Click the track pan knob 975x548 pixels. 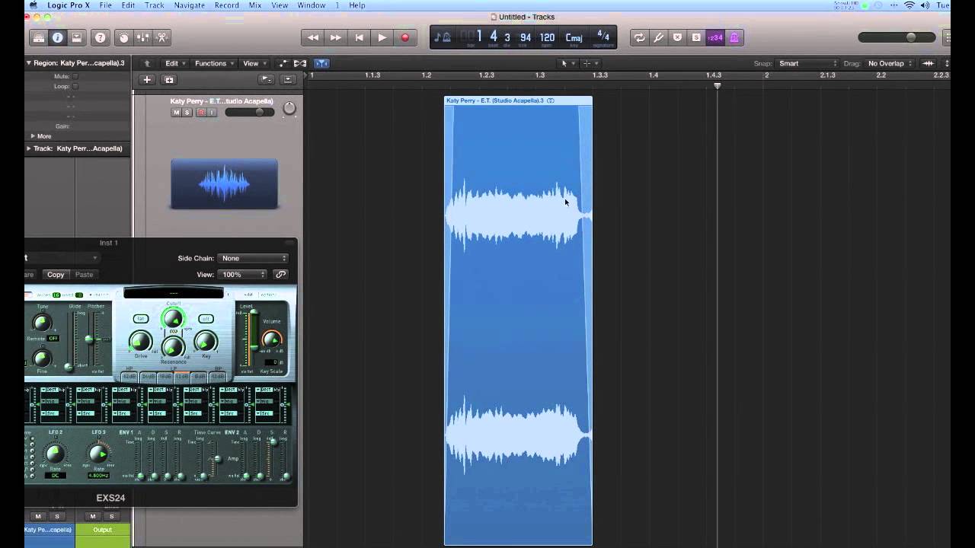tap(289, 109)
